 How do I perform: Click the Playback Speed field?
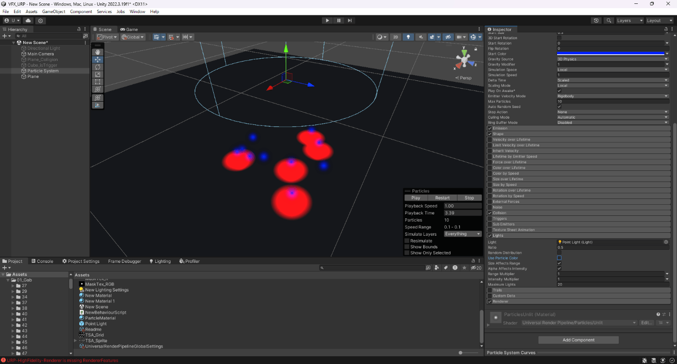(x=463, y=206)
